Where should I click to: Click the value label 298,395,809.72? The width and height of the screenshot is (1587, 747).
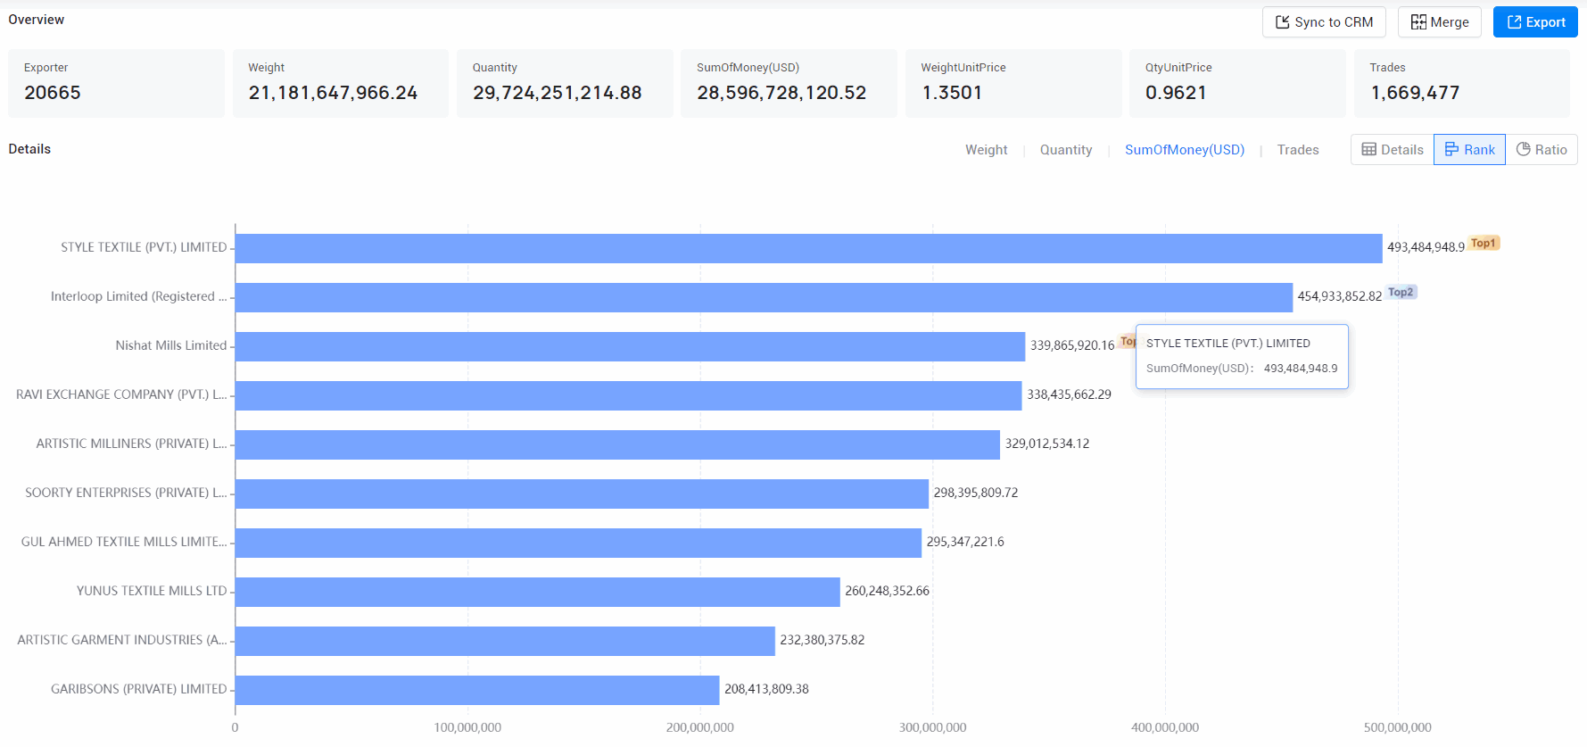[976, 493]
